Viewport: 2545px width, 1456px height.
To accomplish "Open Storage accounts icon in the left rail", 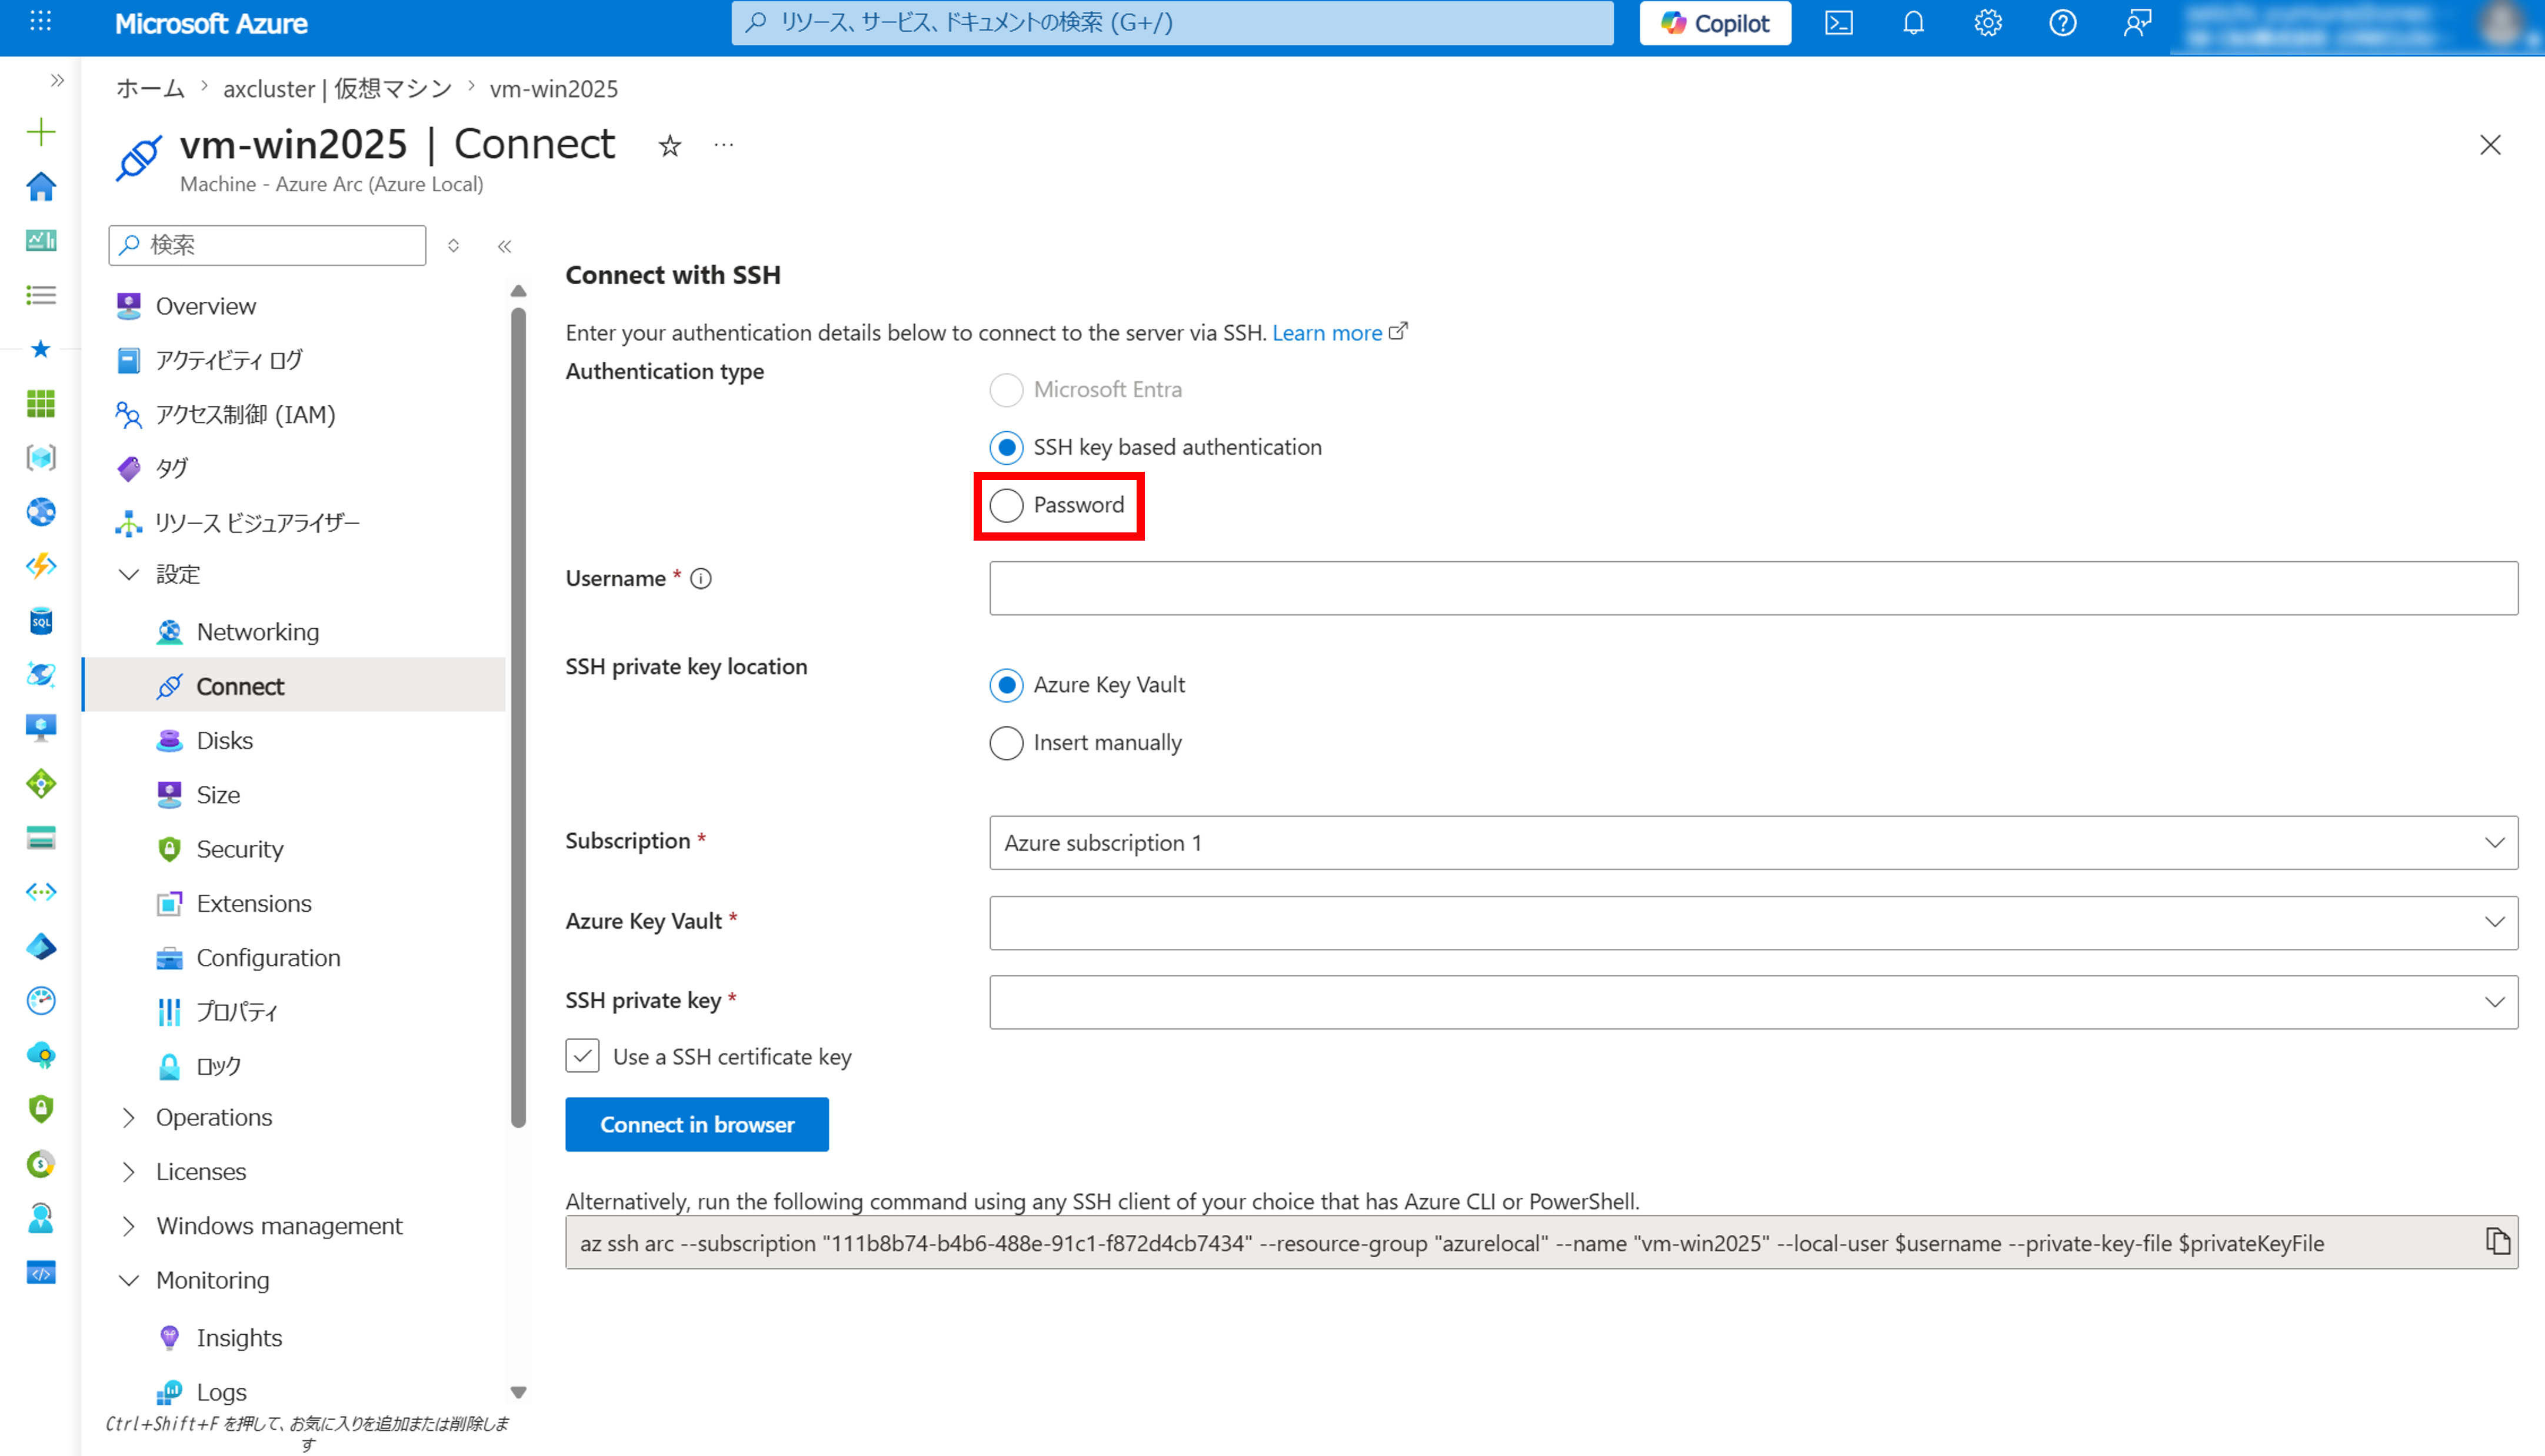I will point(41,838).
